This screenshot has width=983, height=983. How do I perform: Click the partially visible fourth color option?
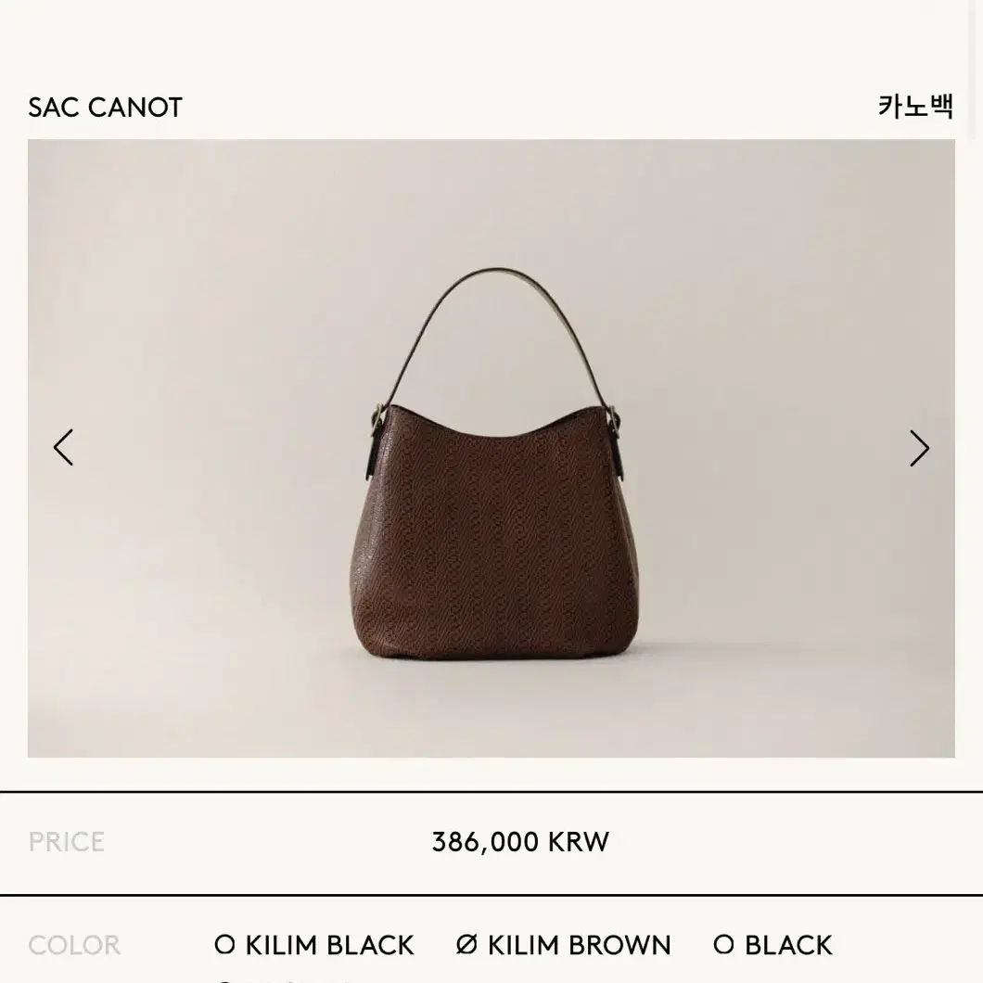pyautogui.click(x=288, y=980)
